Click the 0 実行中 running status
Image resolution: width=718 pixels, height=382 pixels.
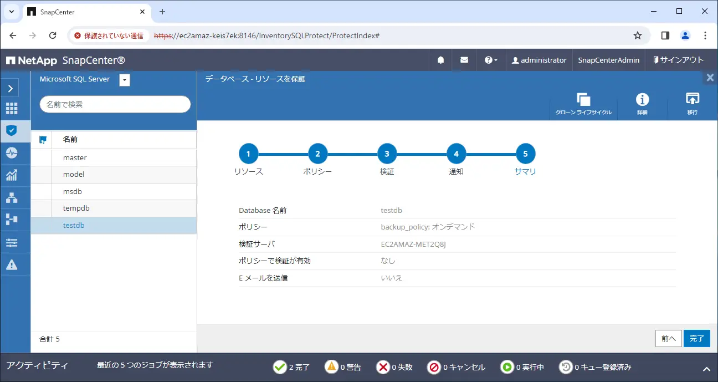(x=522, y=367)
